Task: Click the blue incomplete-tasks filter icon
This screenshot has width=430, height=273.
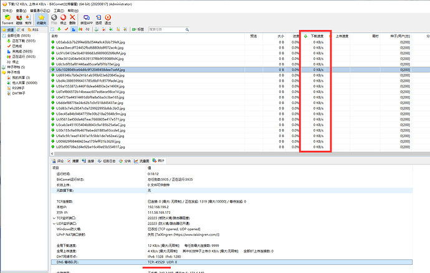Action: click(x=74, y=29)
